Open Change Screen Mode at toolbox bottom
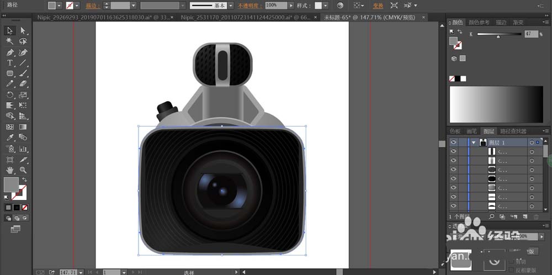The image size is (552, 275). point(15,229)
